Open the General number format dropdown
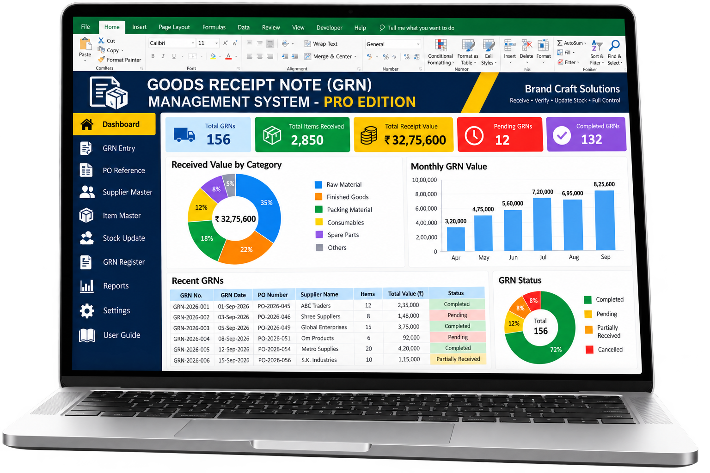The width and height of the screenshot is (710, 473). pos(418,44)
